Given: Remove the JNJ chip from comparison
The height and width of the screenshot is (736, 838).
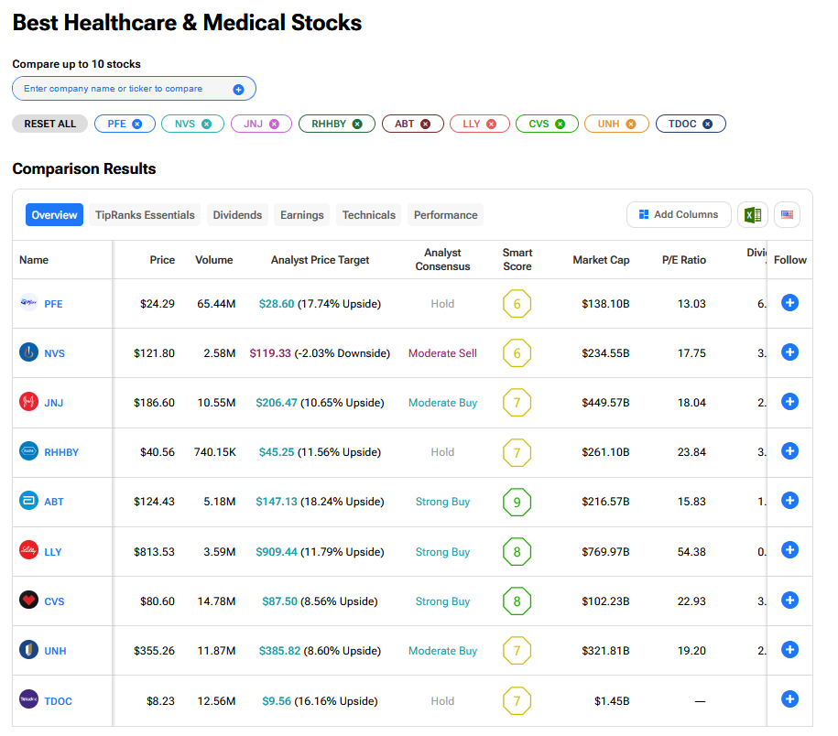Looking at the screenshot, I should click(x=274, y=124).
